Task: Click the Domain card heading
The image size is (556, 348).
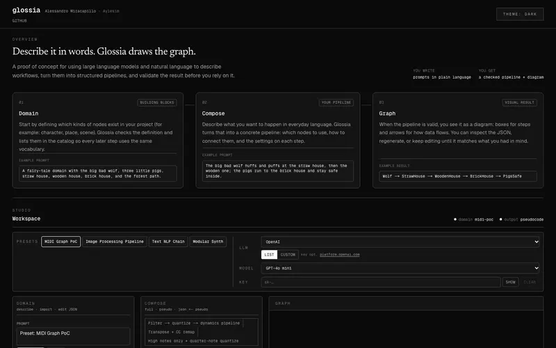Action: pos(28,113)
